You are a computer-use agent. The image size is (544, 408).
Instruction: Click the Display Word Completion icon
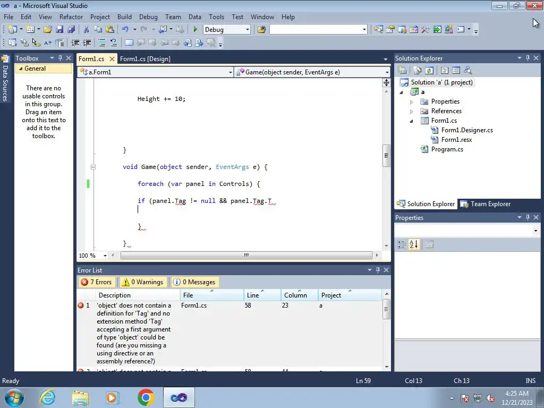pyautogui.click(x=48, y=42)
